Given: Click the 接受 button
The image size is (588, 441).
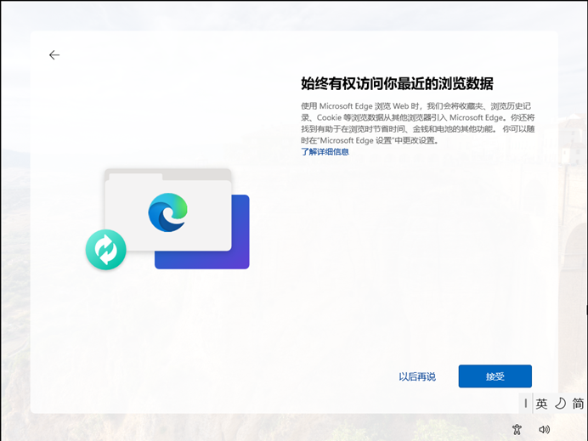Looking at the screenshot, I should point(495,376).
